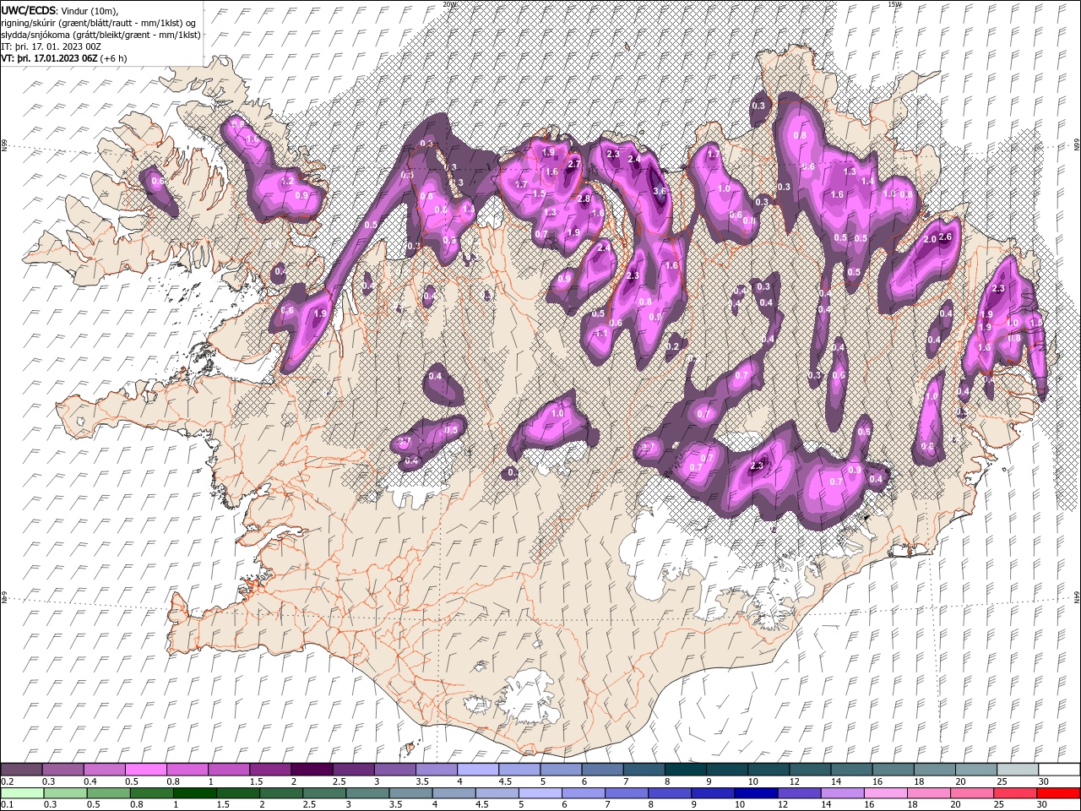Click the bottom-row swatch between 2.5 and 3

coord(323,793)
